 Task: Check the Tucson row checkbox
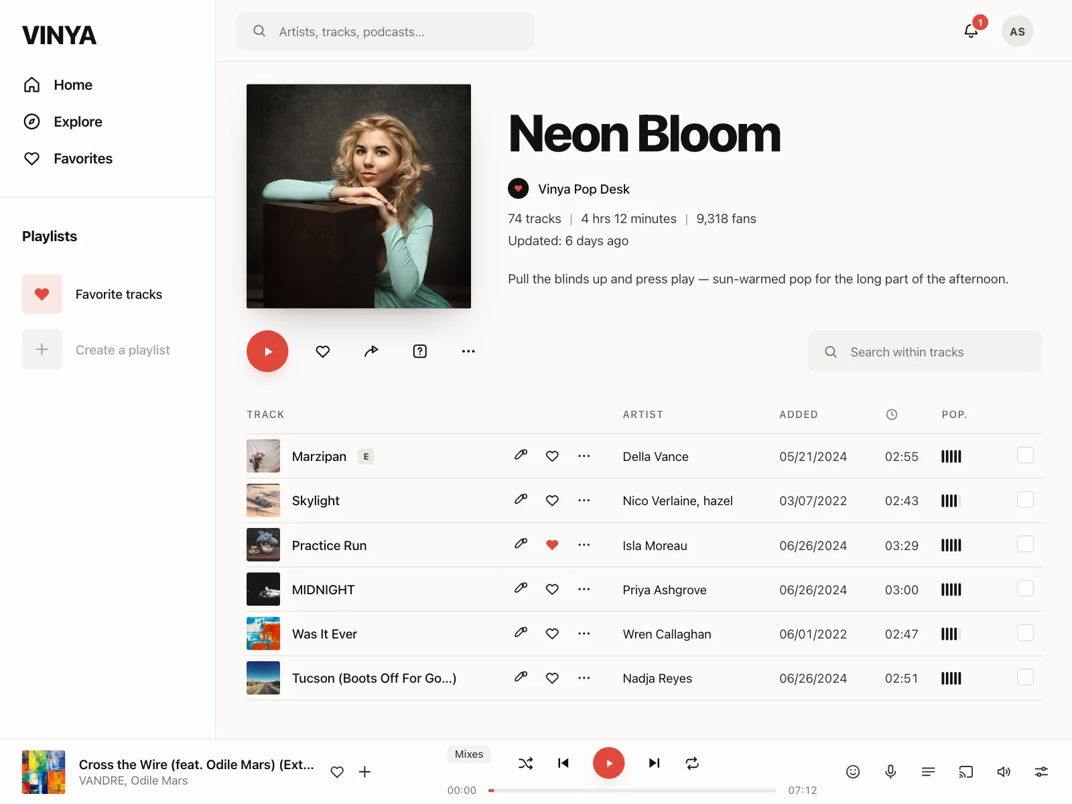coord(1025,677)
